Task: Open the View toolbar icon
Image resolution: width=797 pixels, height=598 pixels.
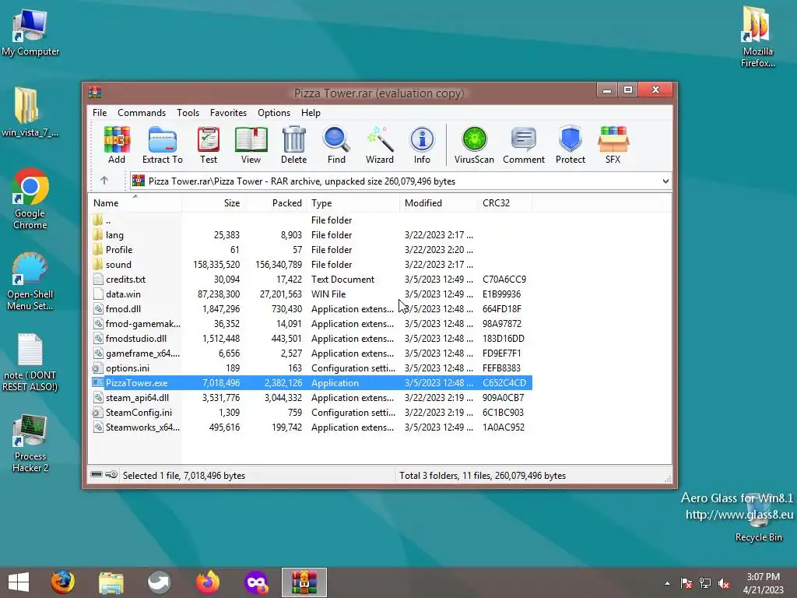Action: click(251, 145)
